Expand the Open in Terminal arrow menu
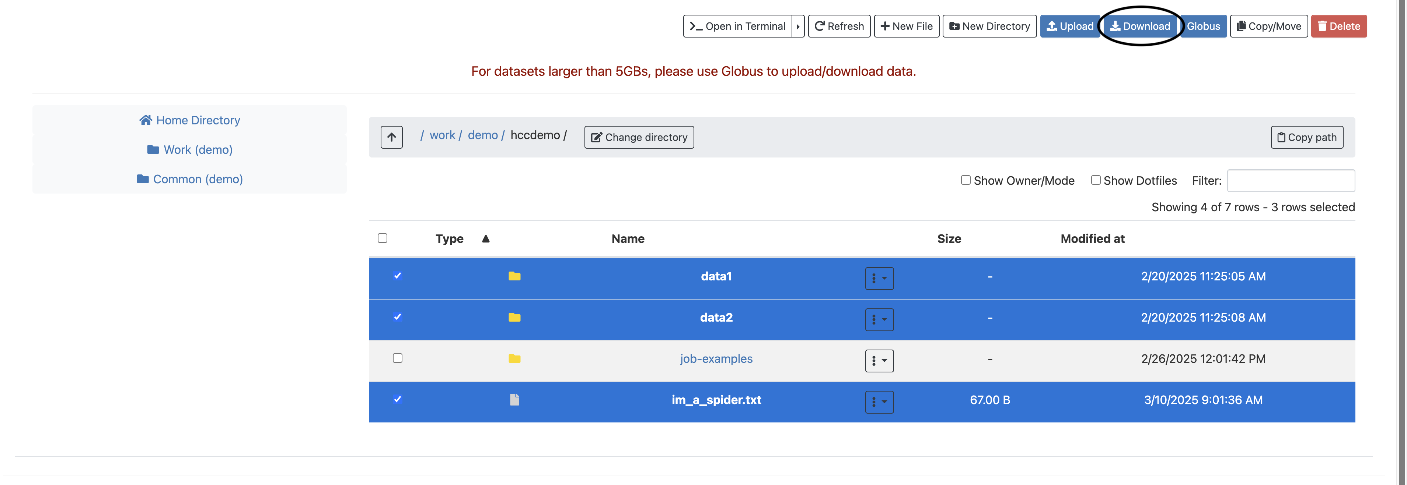This screenshot has height=485, width=1407. click(798, 26)
